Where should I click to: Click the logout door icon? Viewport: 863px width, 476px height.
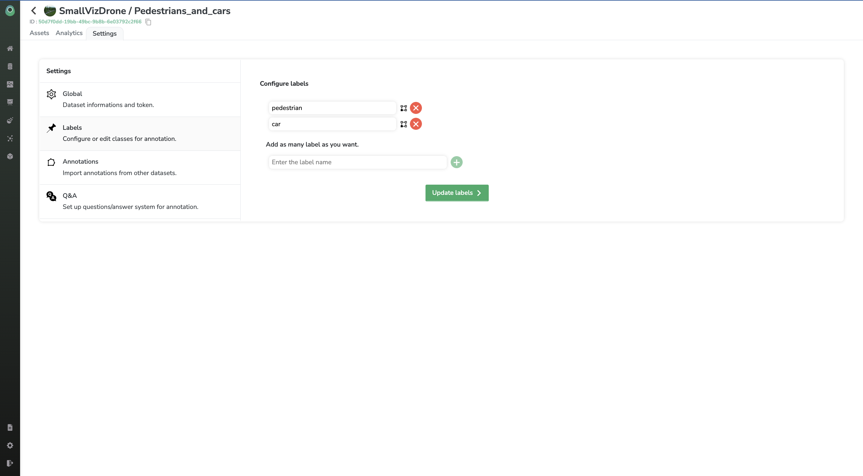(x=10, y=463)
